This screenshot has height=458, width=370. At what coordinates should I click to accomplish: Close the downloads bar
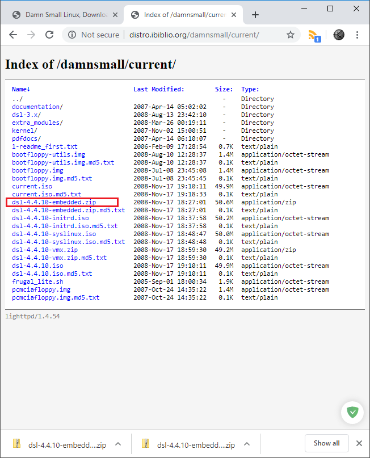359,443
